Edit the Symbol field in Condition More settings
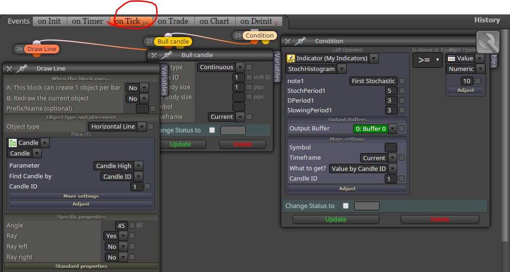The image size is (510, 272). 391,148
